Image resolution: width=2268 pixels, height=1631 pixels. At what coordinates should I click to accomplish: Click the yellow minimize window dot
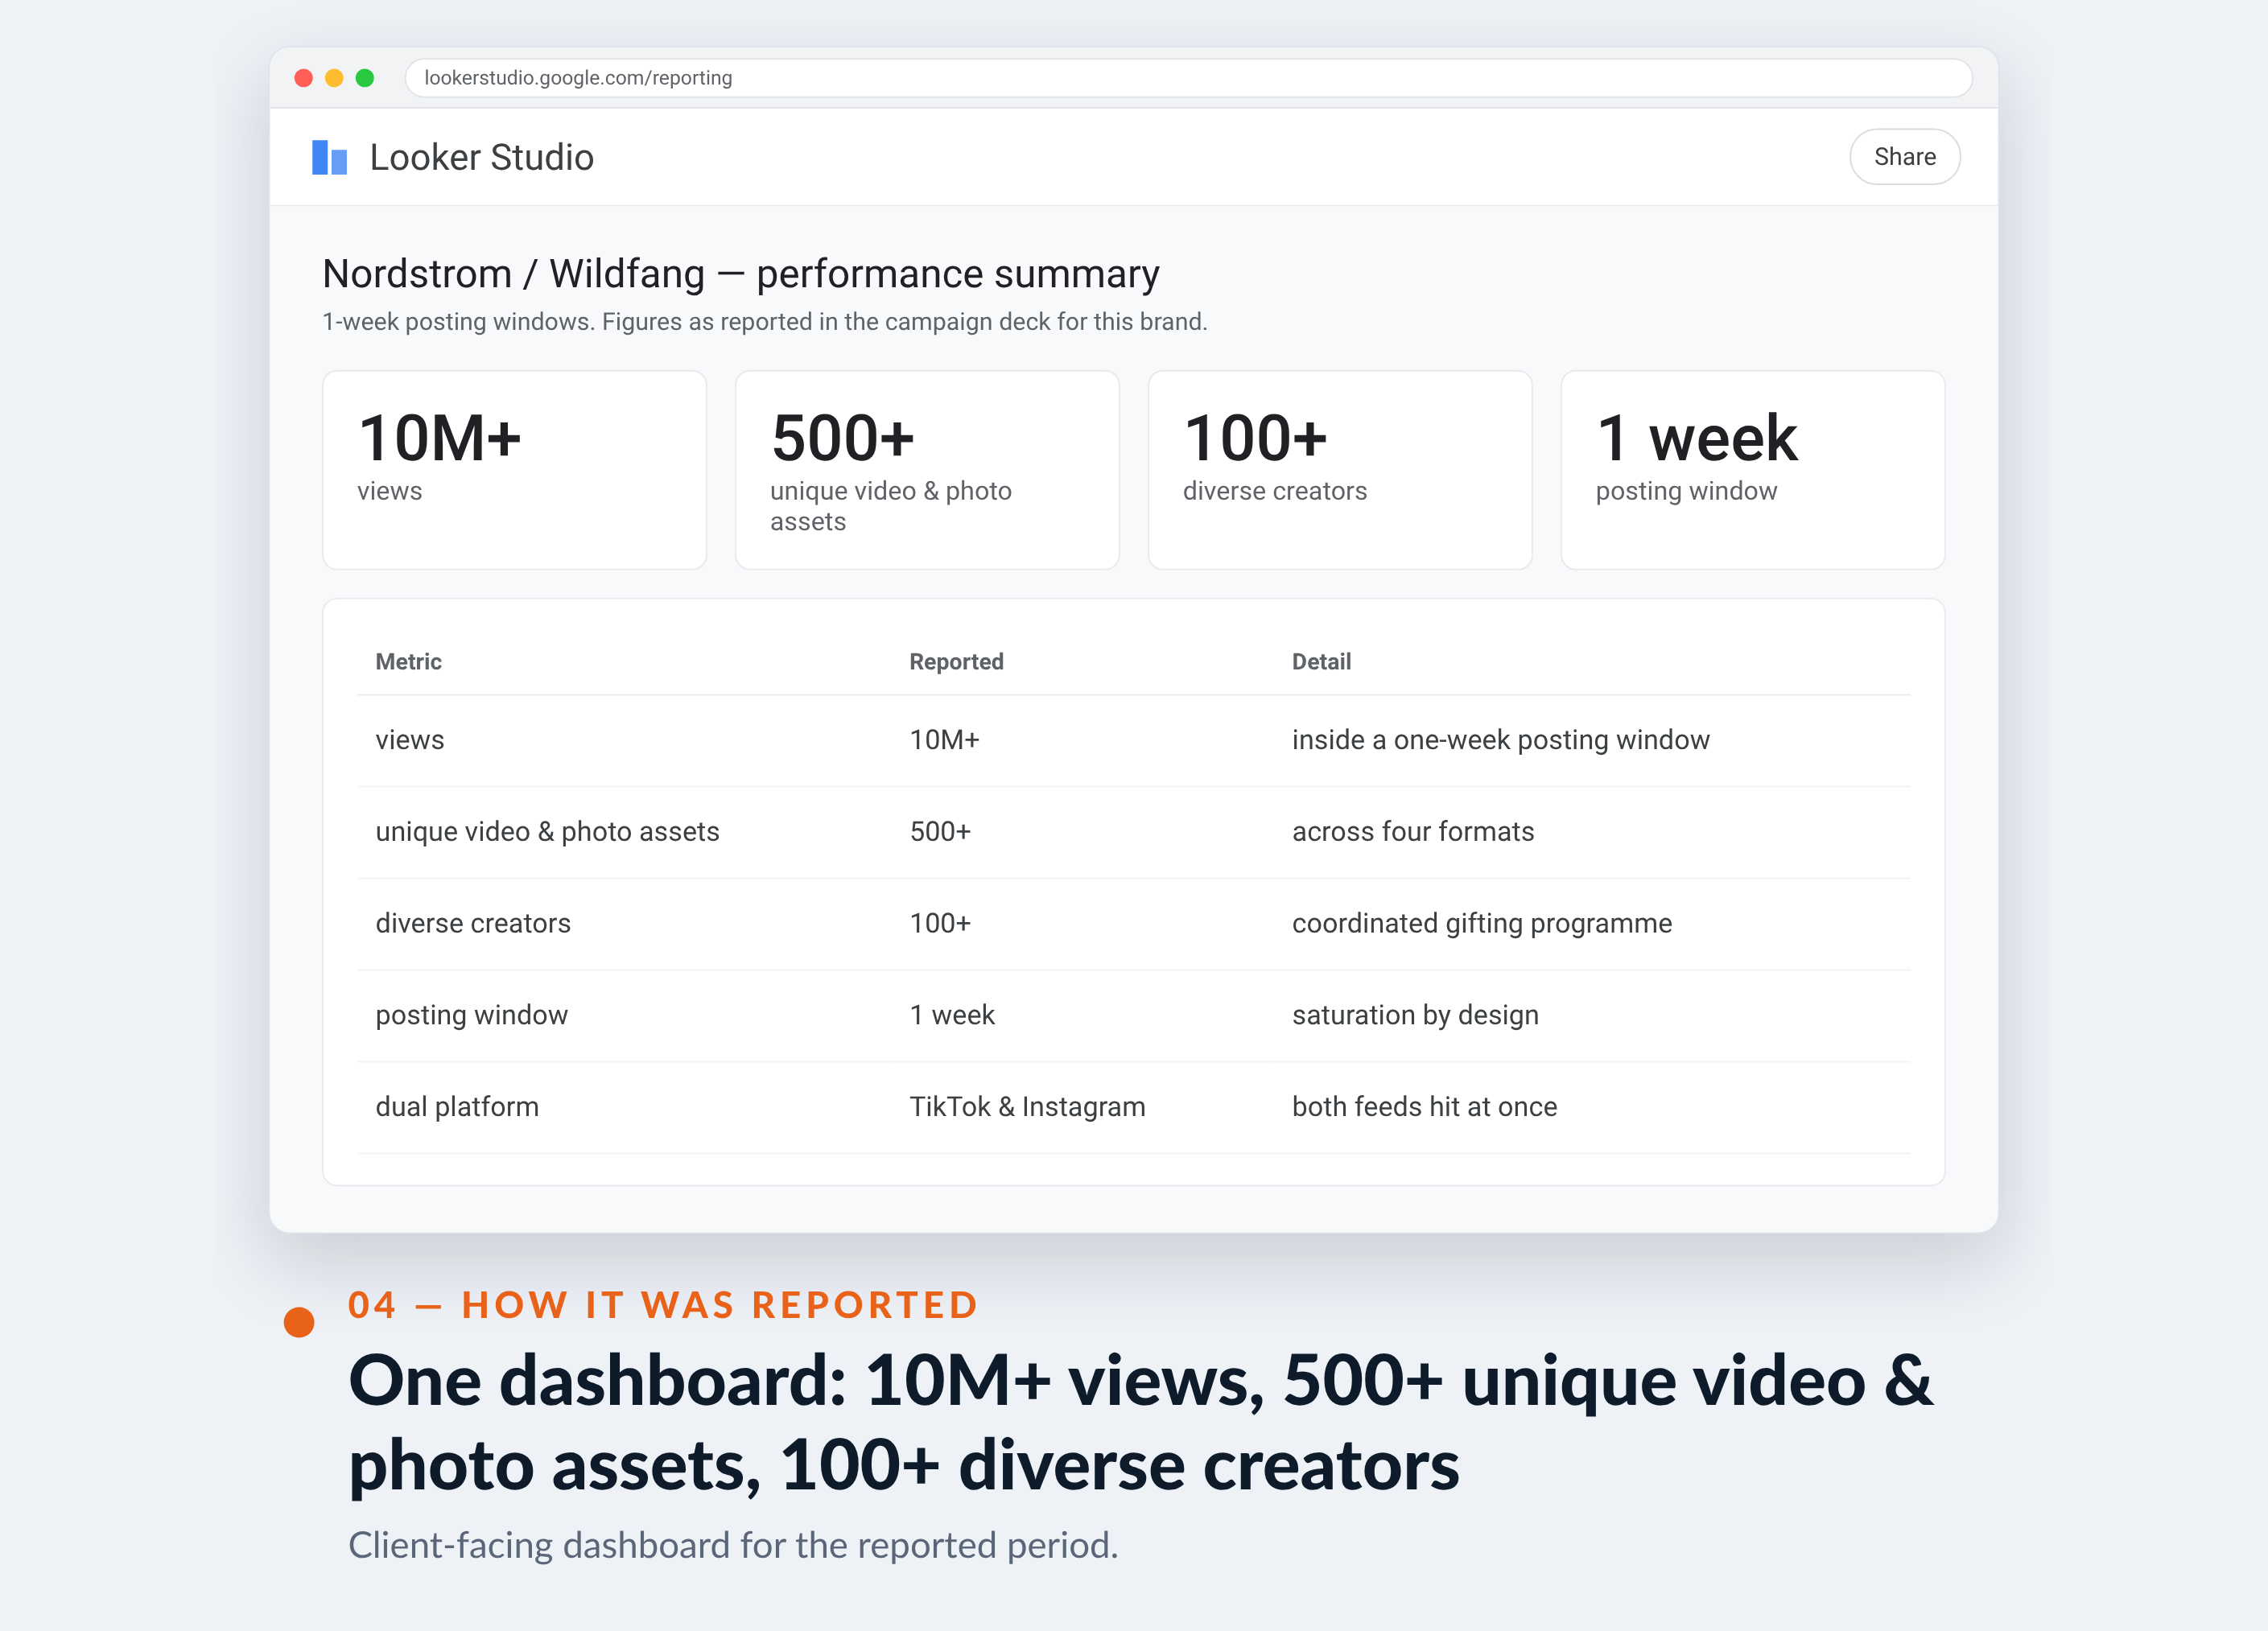(334, 78)
